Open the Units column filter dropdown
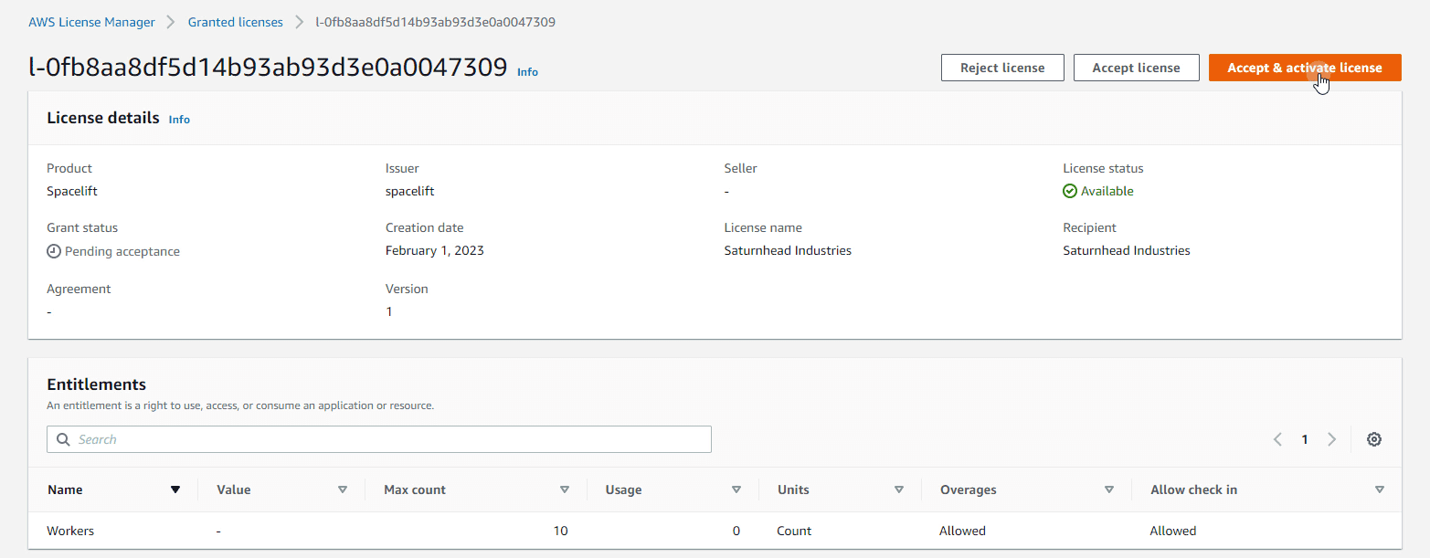Image resolution: width=1430 pixels, height=558 pixels. (899, 490)
